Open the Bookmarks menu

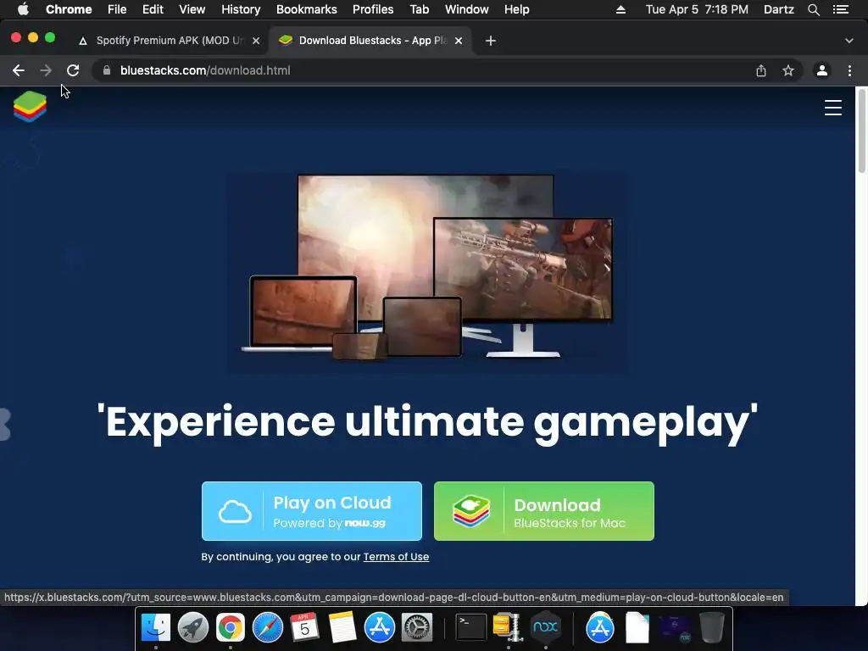click(x=307, y=9)
